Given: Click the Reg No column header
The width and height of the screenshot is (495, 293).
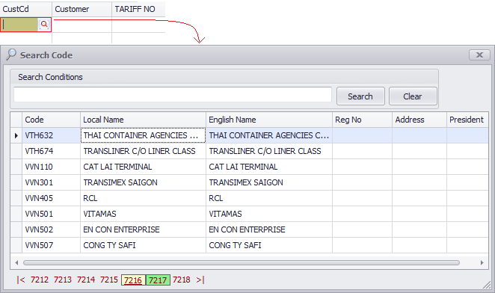Looking at the screenshot, I should pos(362,120).
